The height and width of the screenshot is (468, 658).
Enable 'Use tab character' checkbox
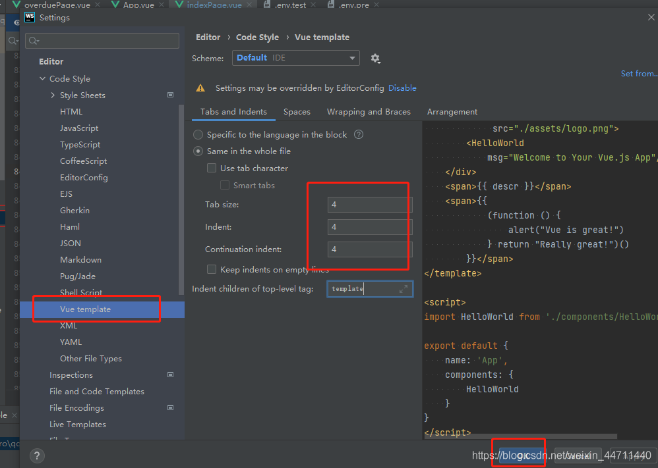point(212,168)
